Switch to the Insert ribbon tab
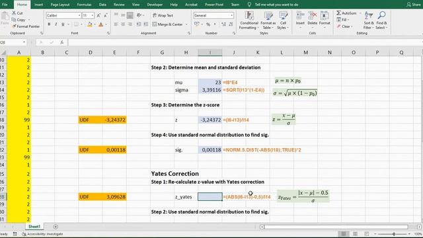The height and width of the screenshot is (238, 423). click(x=38, y=5)
